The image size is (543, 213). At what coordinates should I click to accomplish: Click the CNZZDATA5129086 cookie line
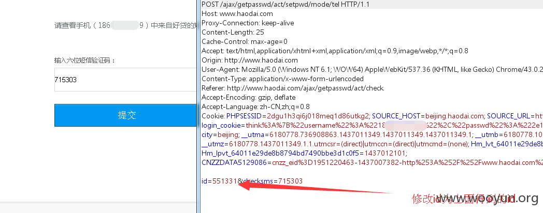[x=372, y=162]
